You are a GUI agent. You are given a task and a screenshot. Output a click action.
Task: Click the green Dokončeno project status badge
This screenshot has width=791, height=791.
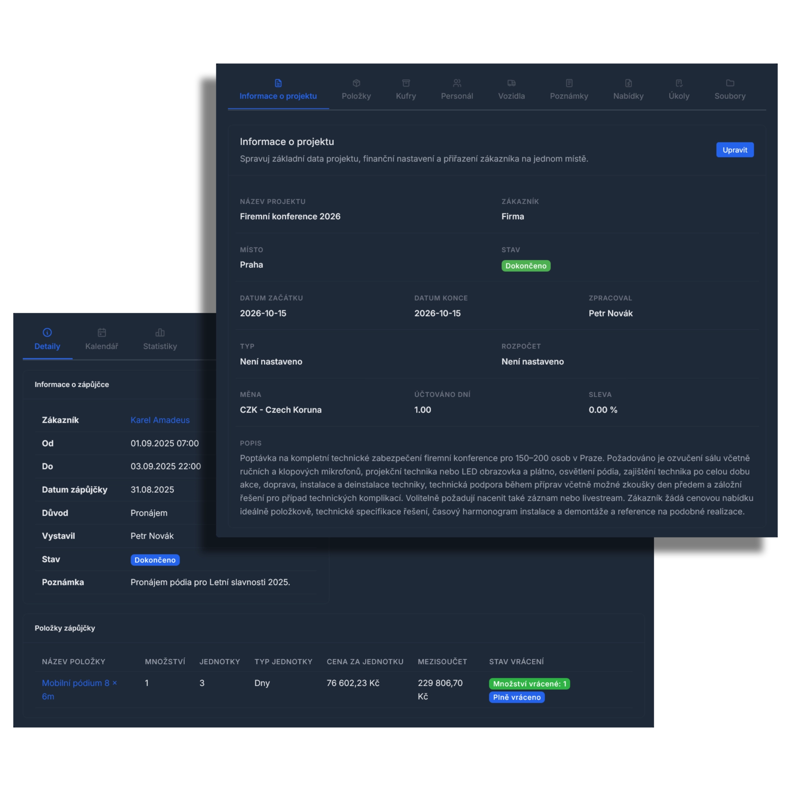[526, 266]
